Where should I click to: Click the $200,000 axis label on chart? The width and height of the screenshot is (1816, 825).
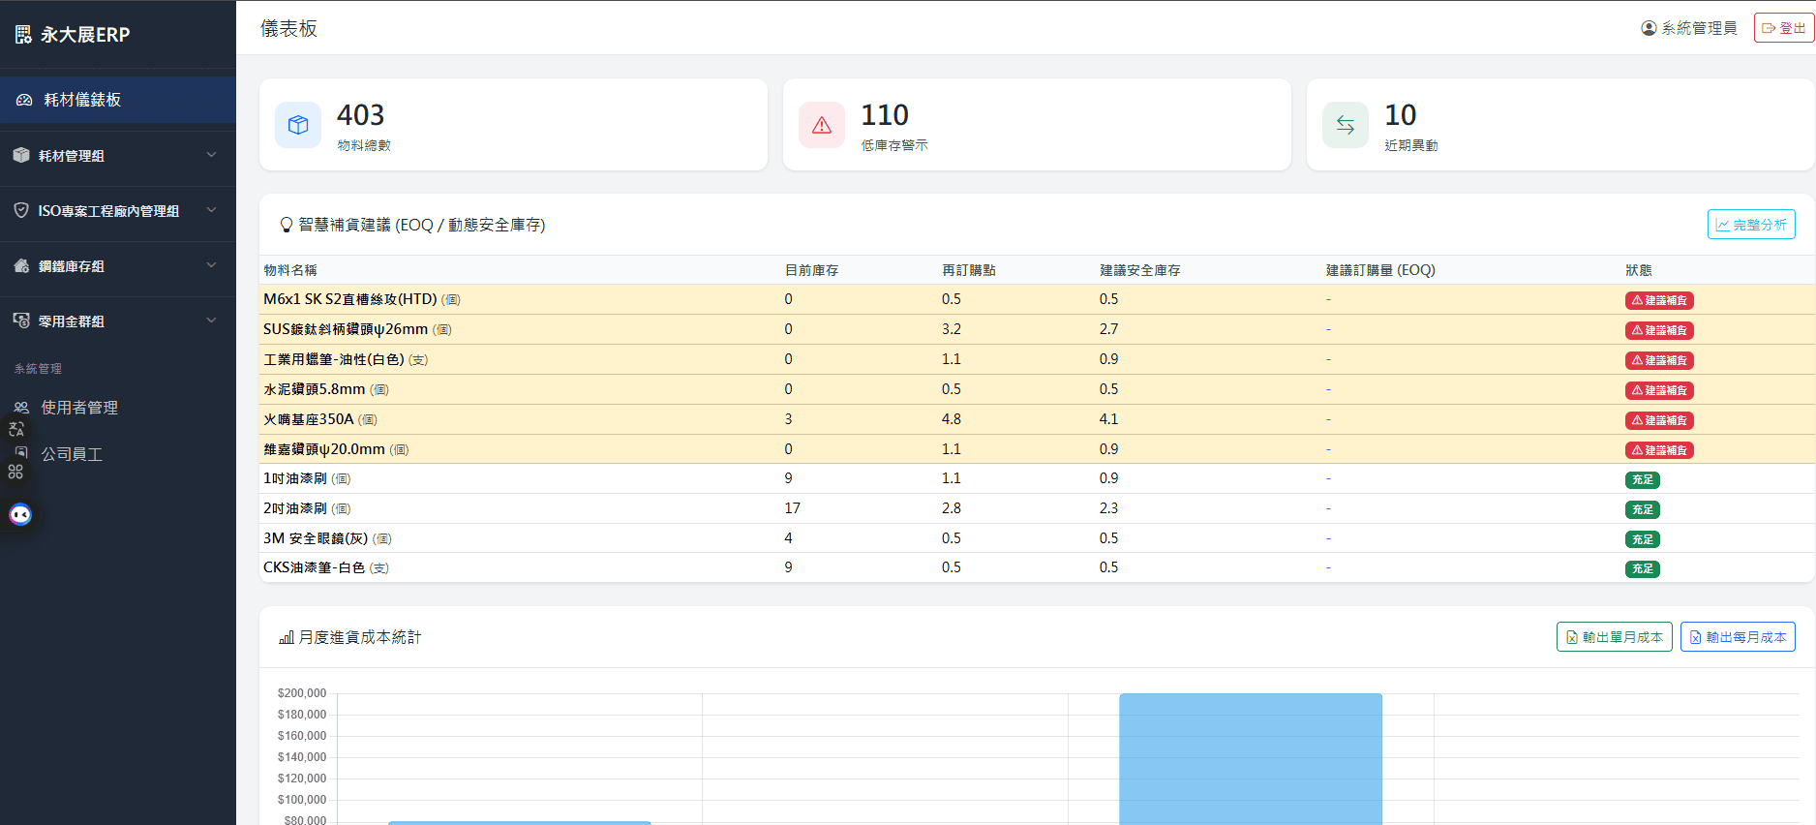pos(302,693)
